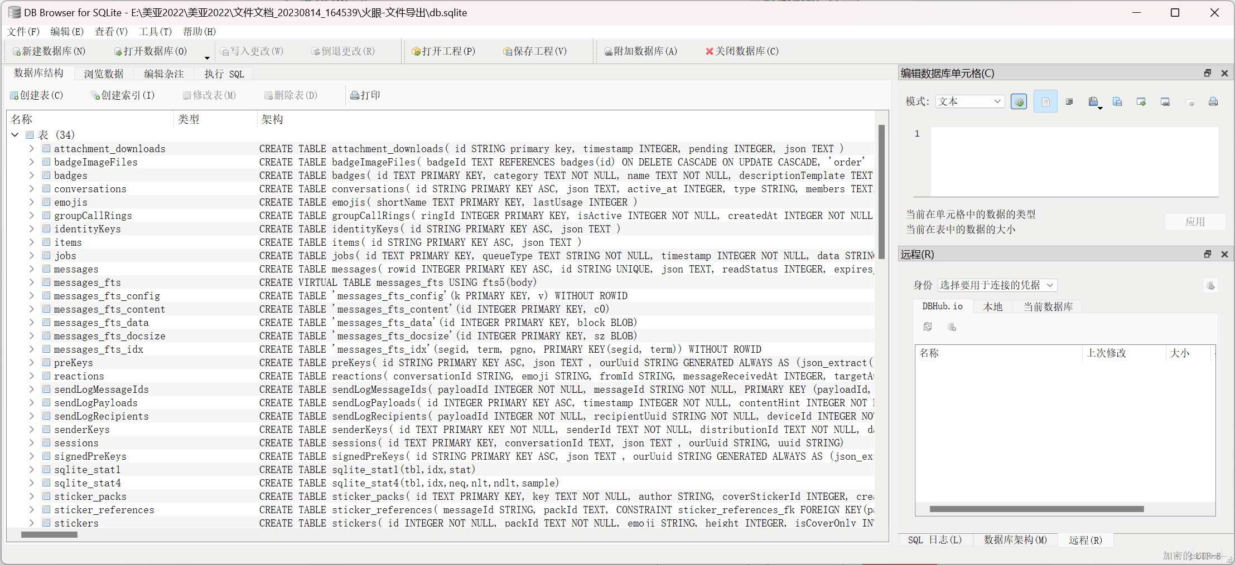Screen dimensions: 1235x565
Task: Expand the sticker_packs table row
Action: click(31, 496)
